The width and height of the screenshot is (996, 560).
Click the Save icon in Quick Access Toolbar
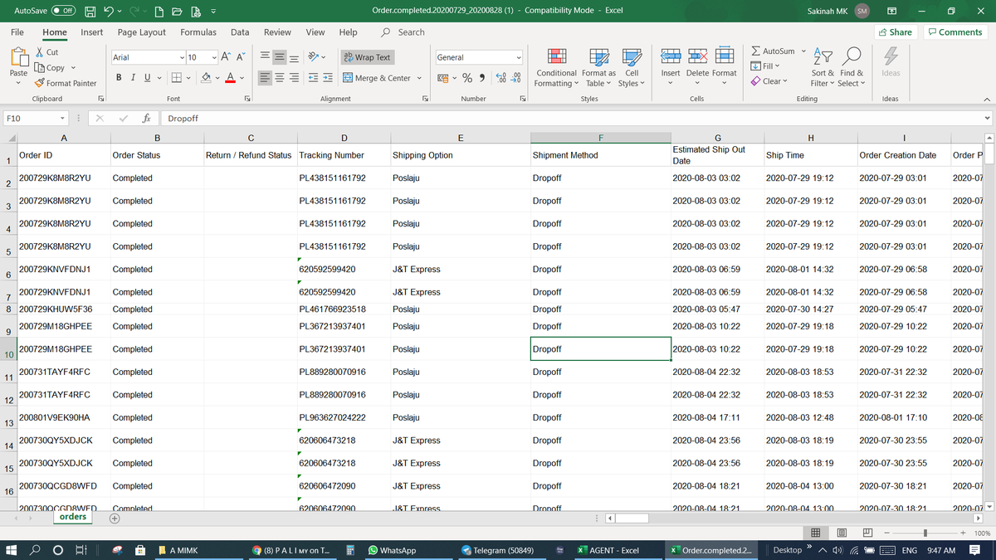click(x=92, y=10)
